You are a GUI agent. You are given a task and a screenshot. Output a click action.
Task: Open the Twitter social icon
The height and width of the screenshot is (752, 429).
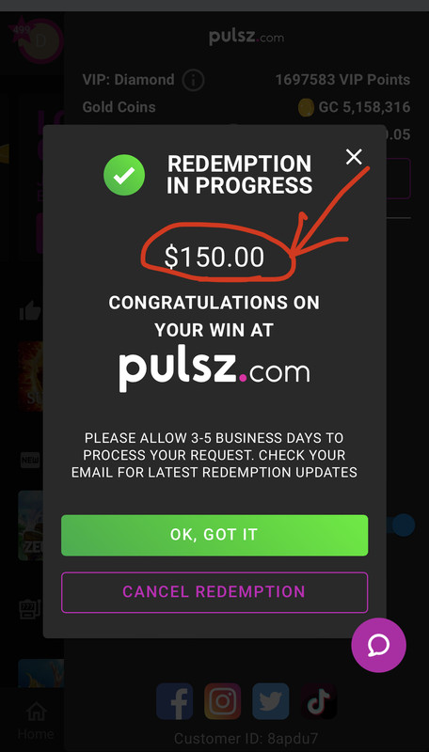point(271,701)
